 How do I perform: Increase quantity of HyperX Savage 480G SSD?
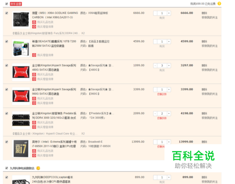coord(169,66)
